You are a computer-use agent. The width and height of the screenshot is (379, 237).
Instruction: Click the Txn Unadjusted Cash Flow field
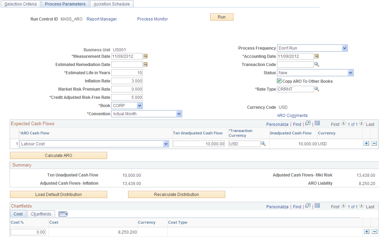coord(199,144)
